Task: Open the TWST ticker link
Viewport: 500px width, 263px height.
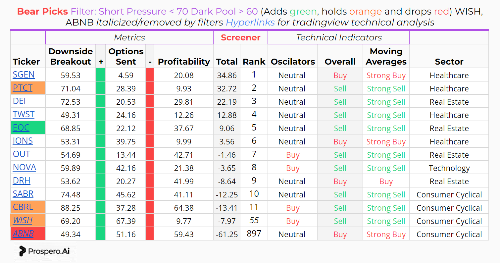Action: [24, 114]
